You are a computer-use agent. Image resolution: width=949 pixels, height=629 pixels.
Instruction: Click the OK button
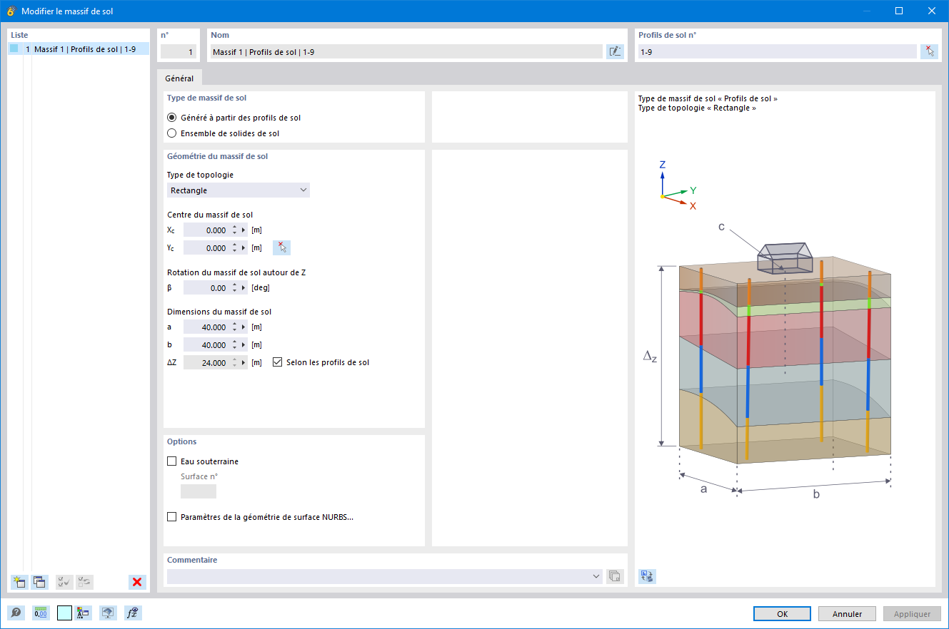pyautogui.click(x=782, y=613)
